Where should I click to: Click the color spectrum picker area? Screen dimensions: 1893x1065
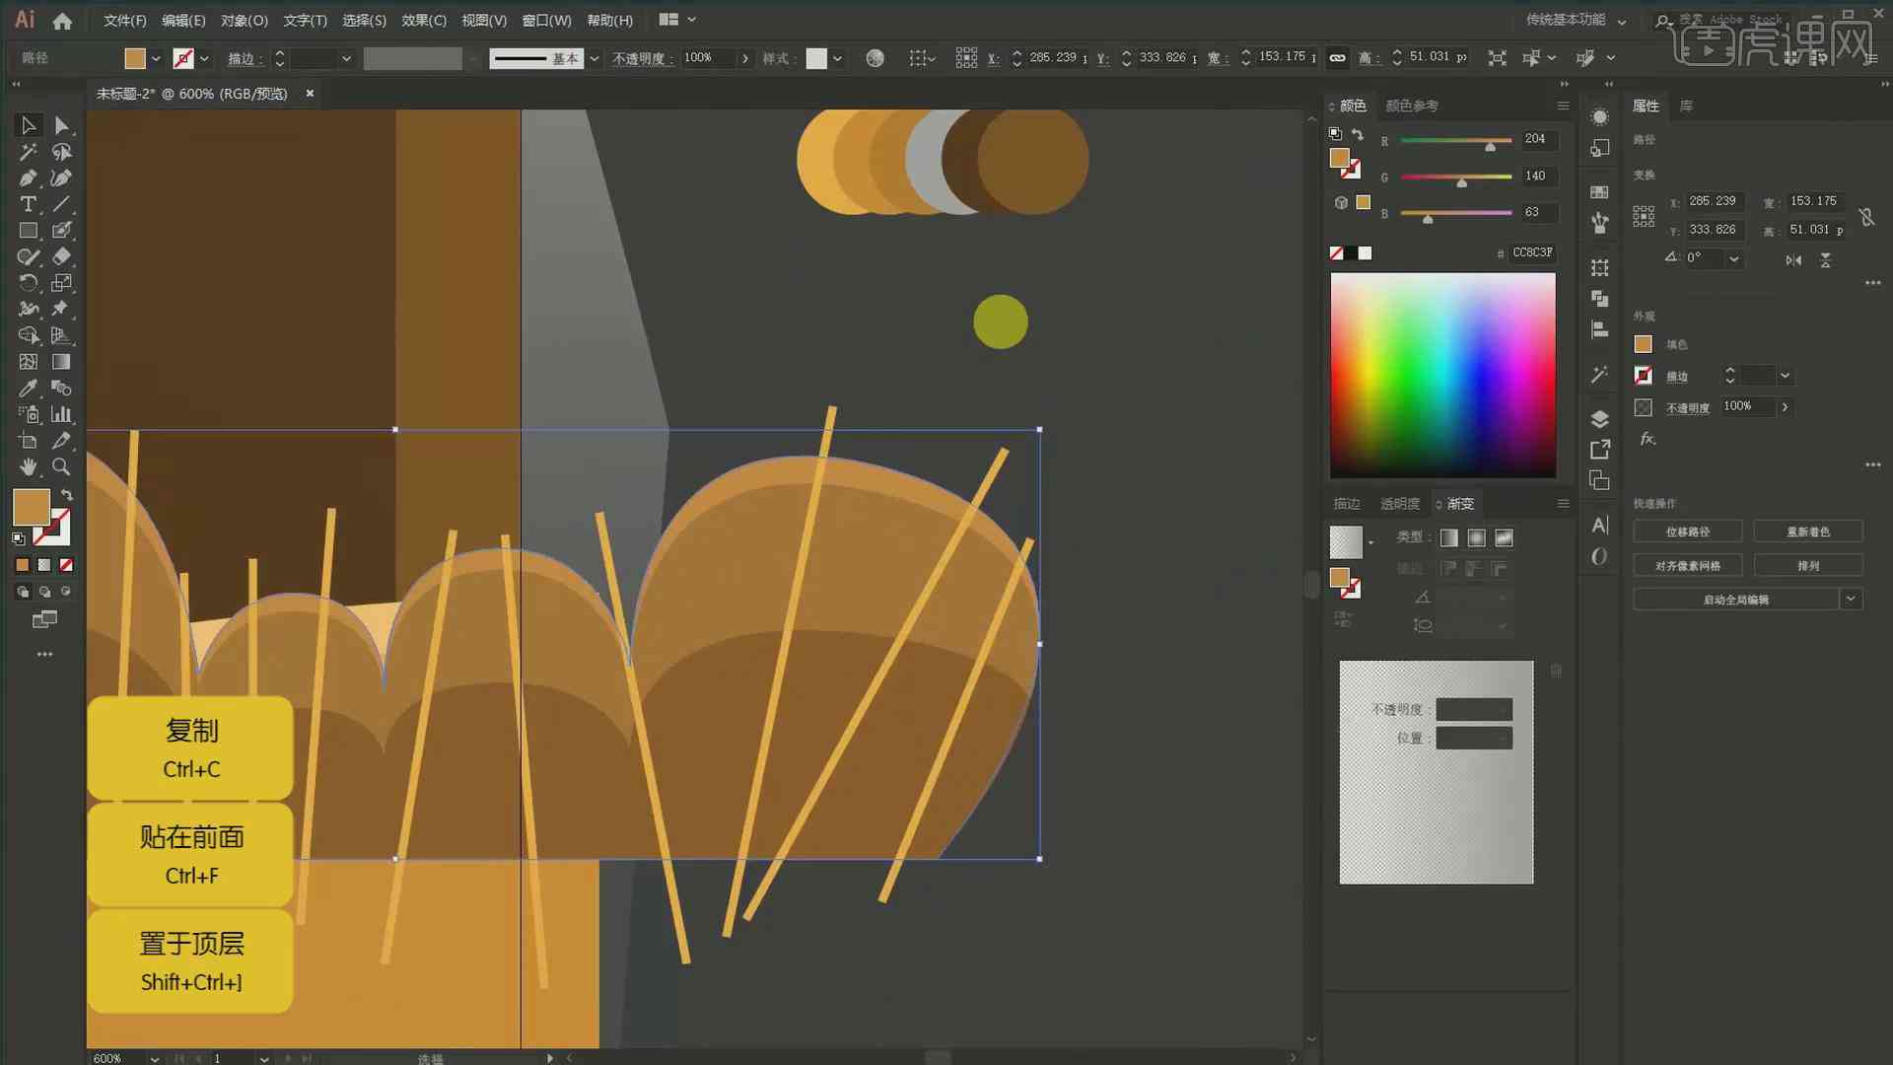coord(1443,375)
